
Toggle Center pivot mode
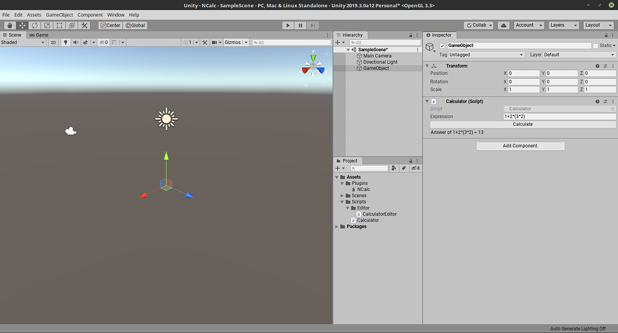tap(110, 25)
